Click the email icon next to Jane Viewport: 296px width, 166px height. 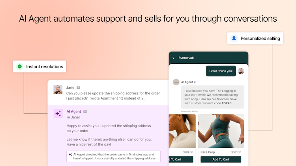78,87
